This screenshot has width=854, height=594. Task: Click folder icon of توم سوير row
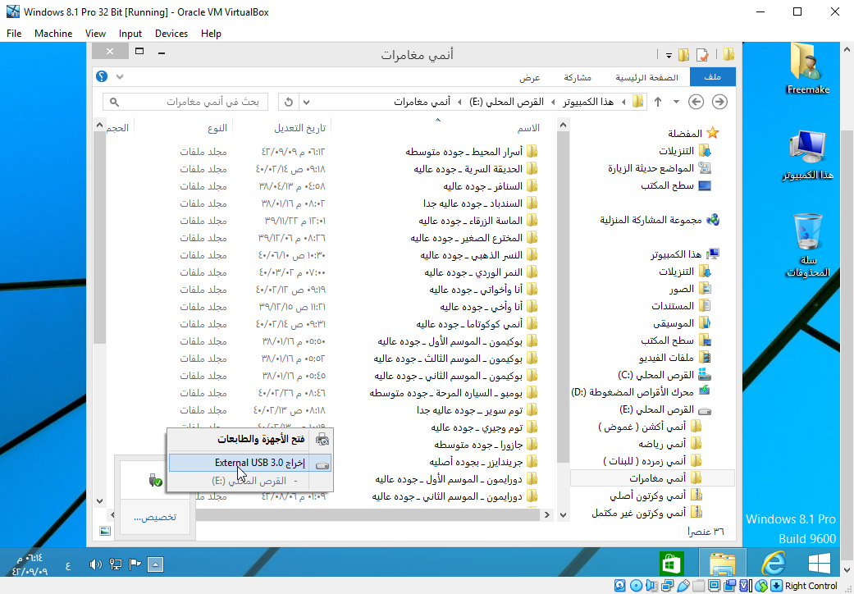click(x=532, y=410)
